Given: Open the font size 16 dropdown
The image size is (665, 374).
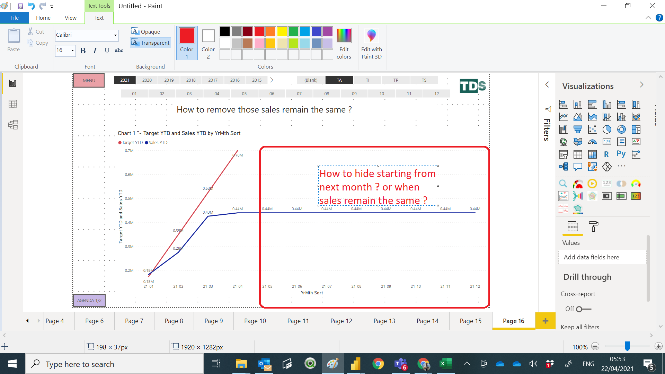Looking at the screenshot, I should (72, 51).
